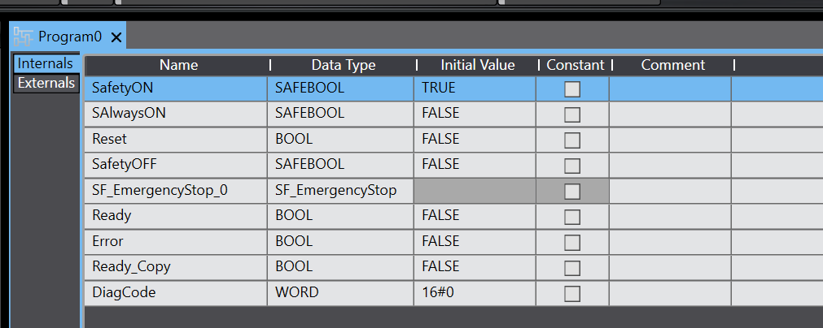
Task: Select the Ready_Copy variable name
Action: (176, 267)
